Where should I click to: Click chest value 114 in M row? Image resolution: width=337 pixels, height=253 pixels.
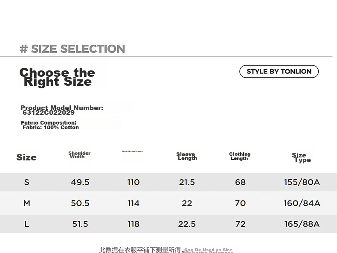coord(133,203)
